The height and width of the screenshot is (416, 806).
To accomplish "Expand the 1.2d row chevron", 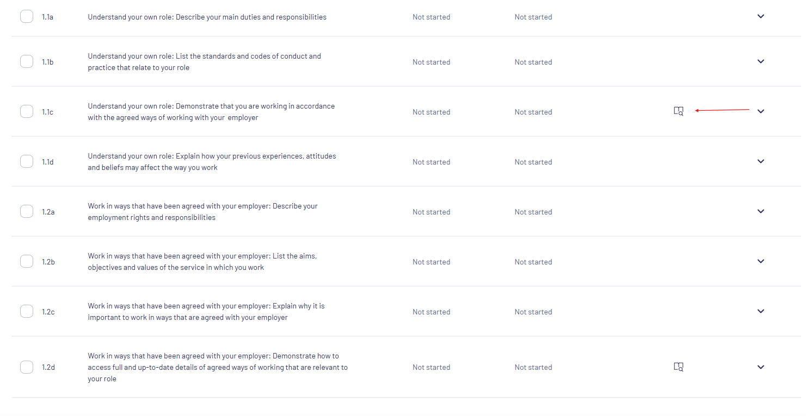I will pos(761,367).
